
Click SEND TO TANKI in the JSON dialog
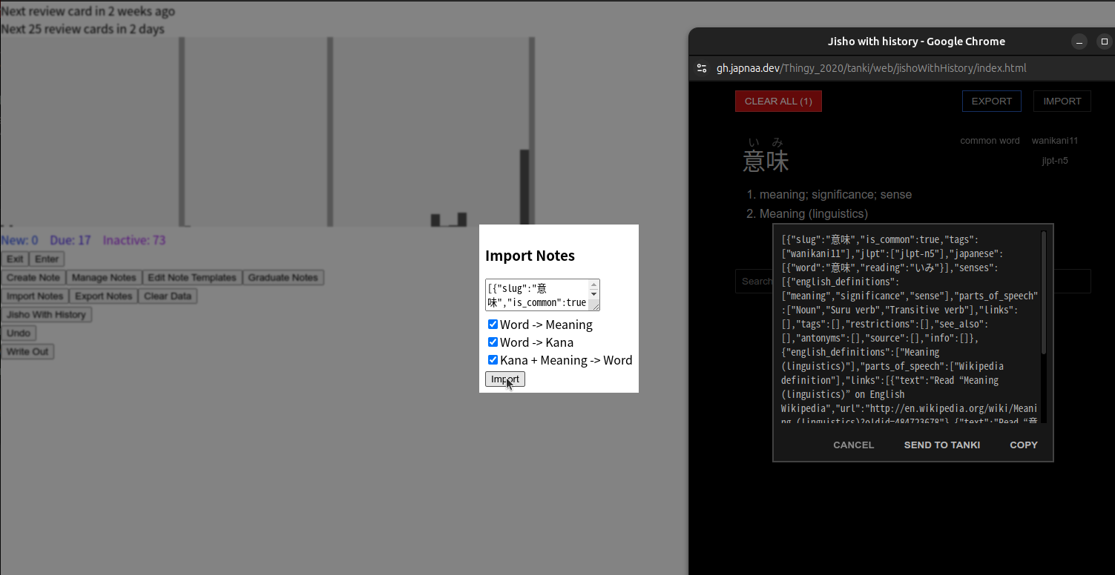click(941, 445)
